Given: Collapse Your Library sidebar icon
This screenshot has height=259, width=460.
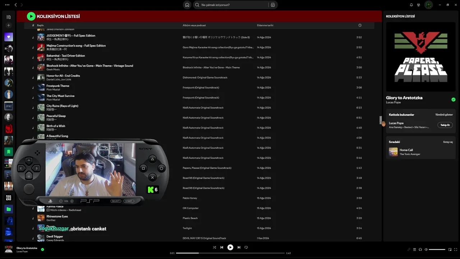Looking at the screenshot, I should point(9,17).
